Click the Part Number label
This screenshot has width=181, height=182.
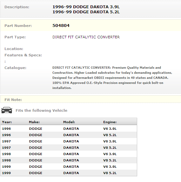coord(18,26)
